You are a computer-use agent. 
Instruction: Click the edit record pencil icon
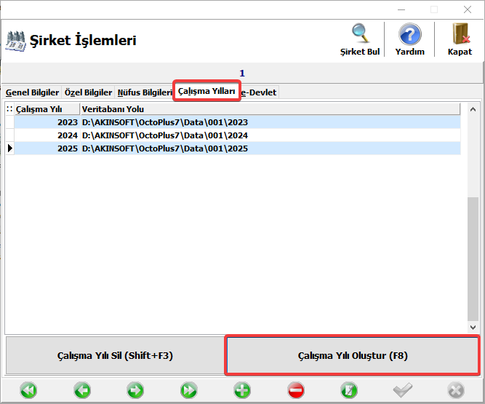[x=349, y=390]
